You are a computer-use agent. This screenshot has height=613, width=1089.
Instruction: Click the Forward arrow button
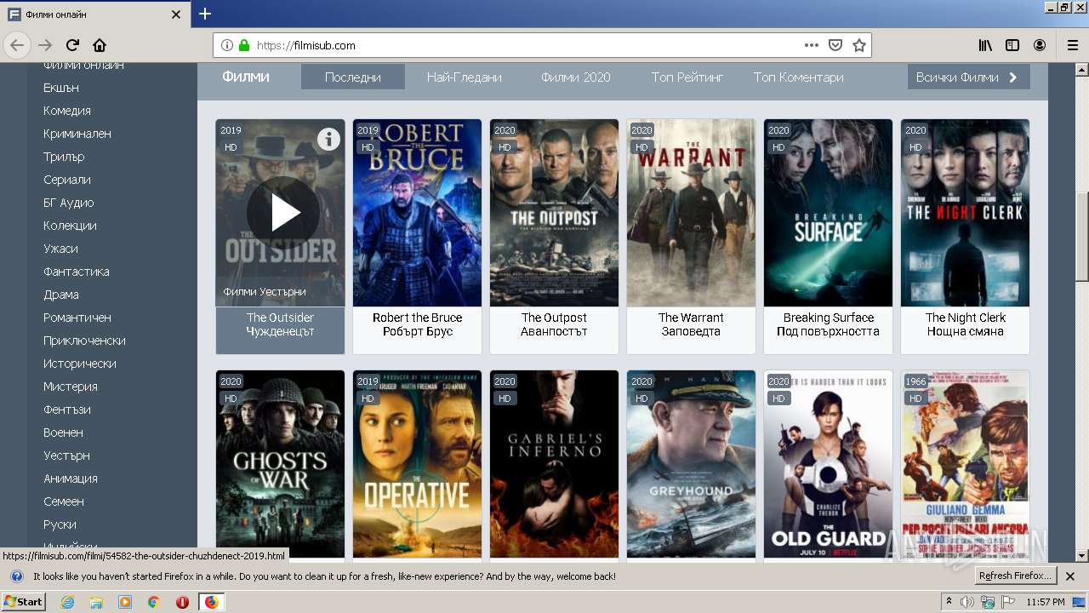[x=45, y=45]
